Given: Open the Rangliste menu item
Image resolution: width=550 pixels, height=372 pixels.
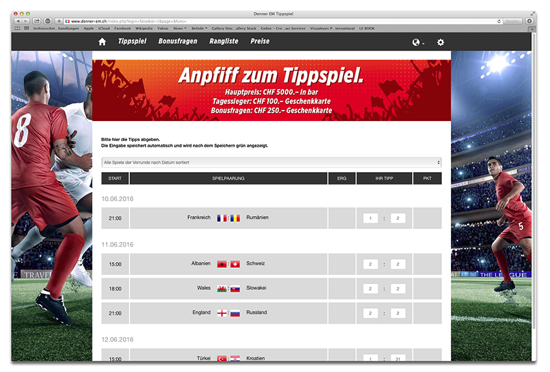Looking at the screenshot, I should click(224, 41).
